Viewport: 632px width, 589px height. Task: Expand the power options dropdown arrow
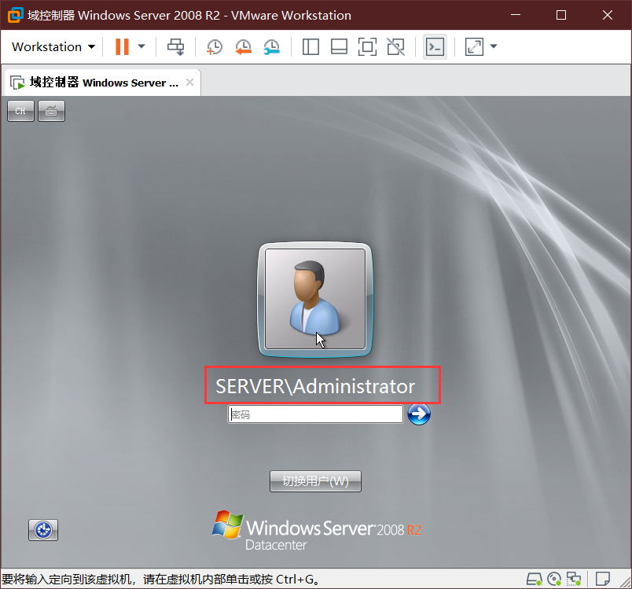pyautogui.click(x=141, y=46)
